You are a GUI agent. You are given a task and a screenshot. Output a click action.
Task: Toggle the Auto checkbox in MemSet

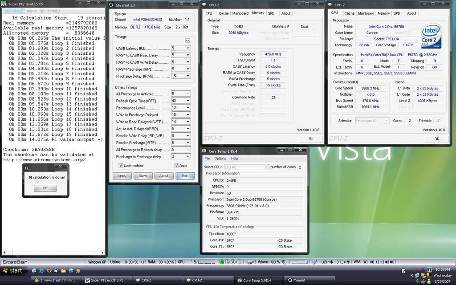point(176,166)
